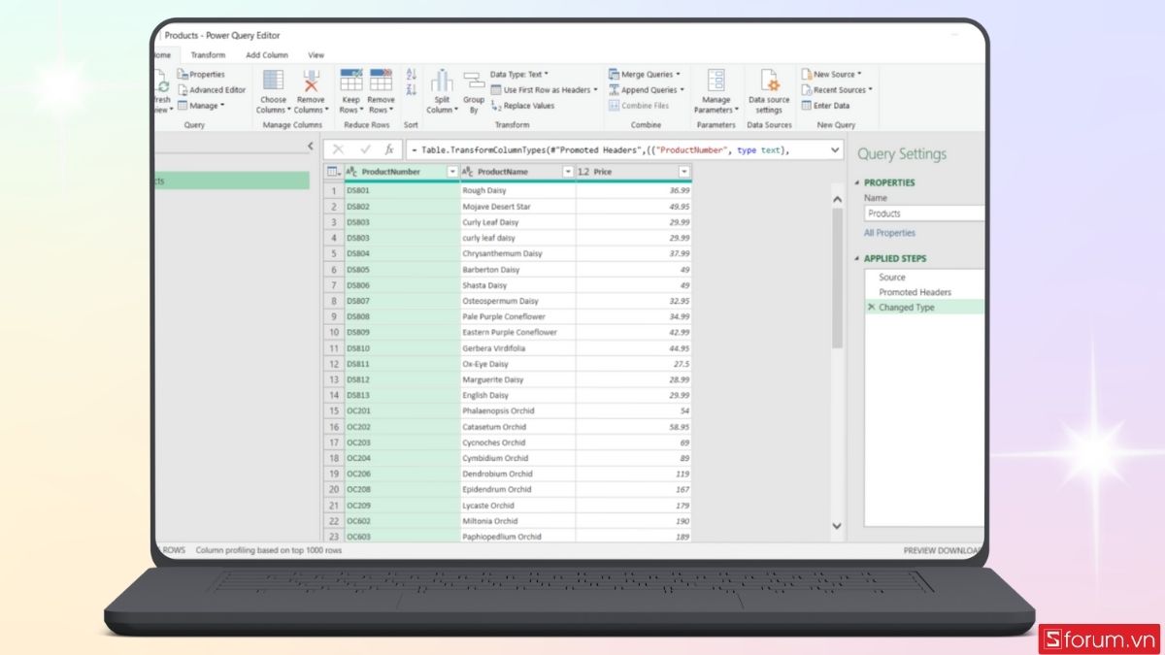Click the Remove Columns icon
Image resolution: width=1165 pixels, height=655 pixels.
(x=311, y=82)
